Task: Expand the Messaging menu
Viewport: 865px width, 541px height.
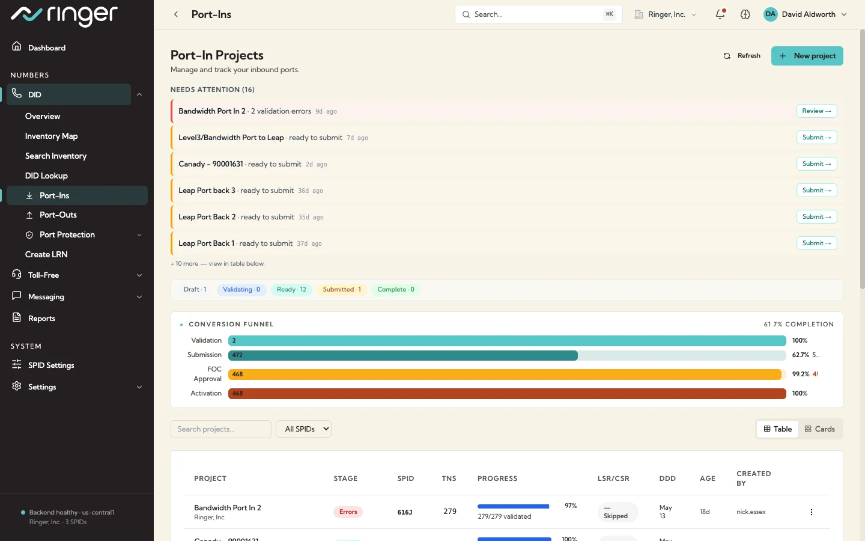Action: (x=139, y=297)
